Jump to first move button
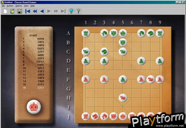 point(28,11)
